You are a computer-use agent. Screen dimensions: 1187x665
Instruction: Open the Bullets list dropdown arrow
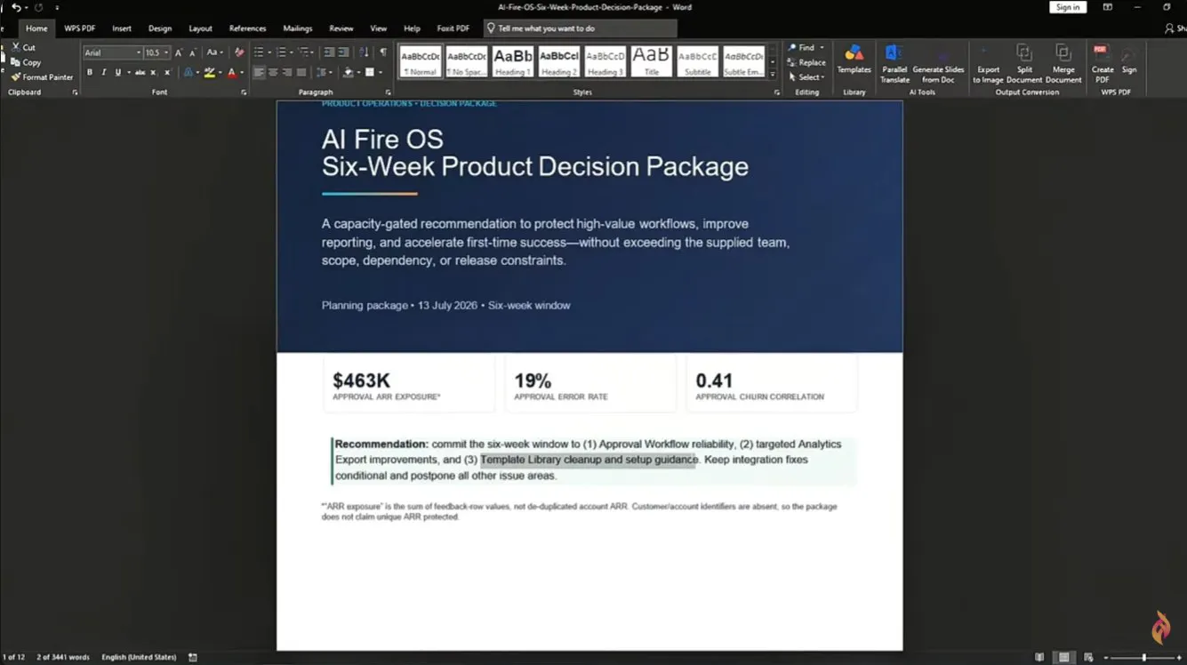point(269,52)
